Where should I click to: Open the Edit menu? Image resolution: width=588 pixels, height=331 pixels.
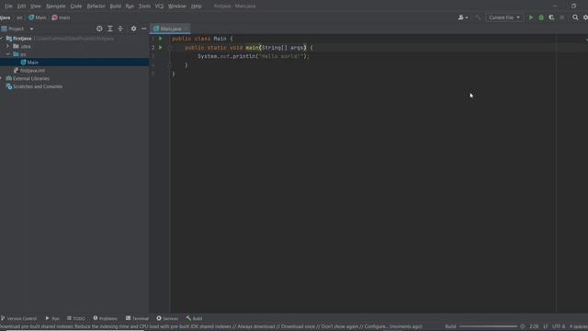point(21,6)
